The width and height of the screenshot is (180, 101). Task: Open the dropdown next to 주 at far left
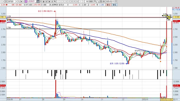(x=3, y=1)
